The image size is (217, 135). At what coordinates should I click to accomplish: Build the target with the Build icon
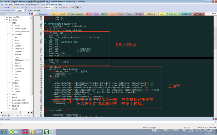[4, 11]
